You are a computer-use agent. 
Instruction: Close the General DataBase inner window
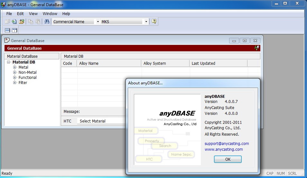[x=255, y=41]
